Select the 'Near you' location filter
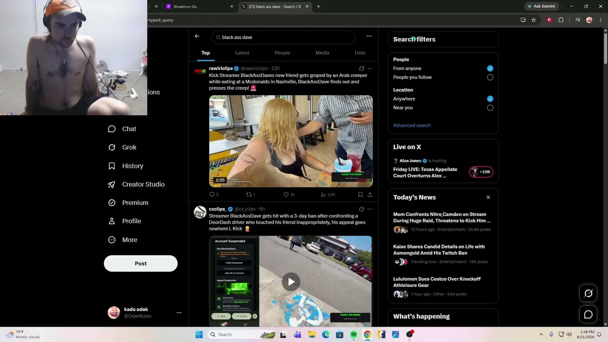This screenshot has width=608, height=342. click(x=490, y=108)
